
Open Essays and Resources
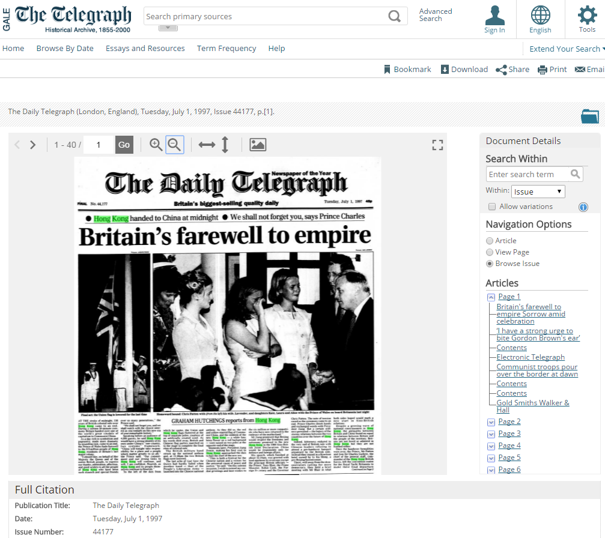[145, 49]
